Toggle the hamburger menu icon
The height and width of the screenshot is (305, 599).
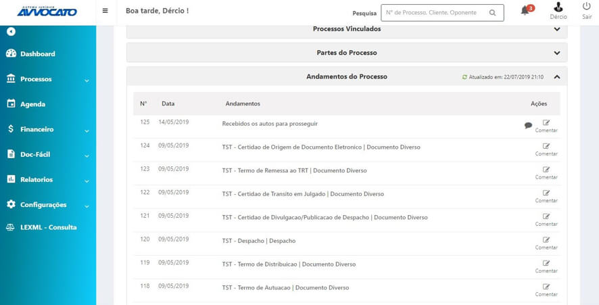coord(105,11)
